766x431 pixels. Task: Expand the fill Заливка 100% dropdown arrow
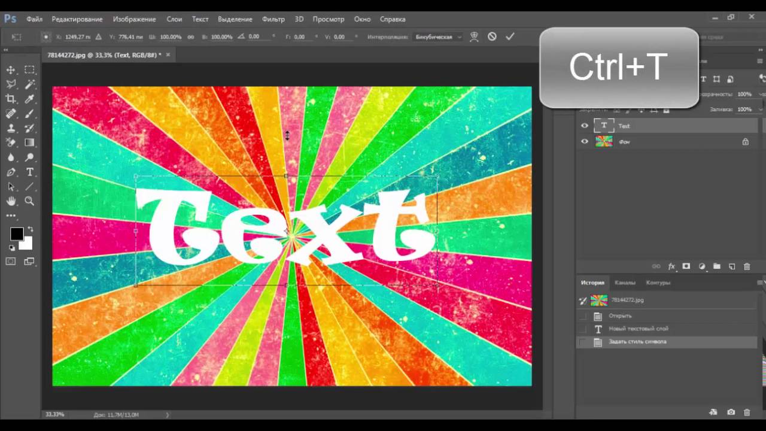point(761,110)
